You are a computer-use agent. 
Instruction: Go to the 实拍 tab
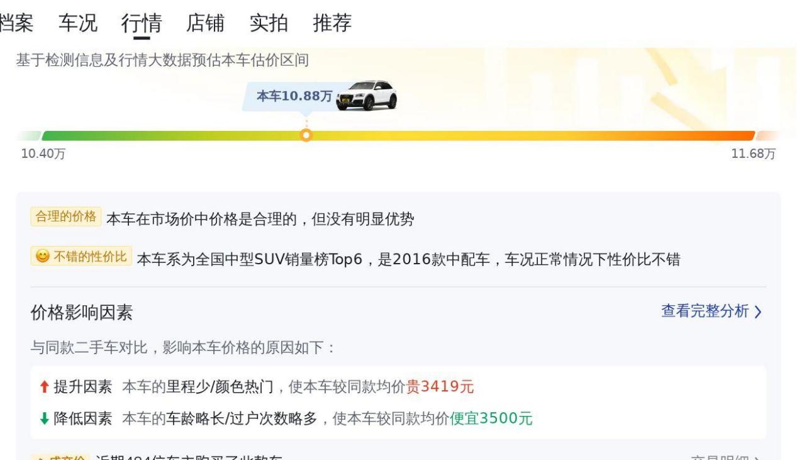[269, 23]
